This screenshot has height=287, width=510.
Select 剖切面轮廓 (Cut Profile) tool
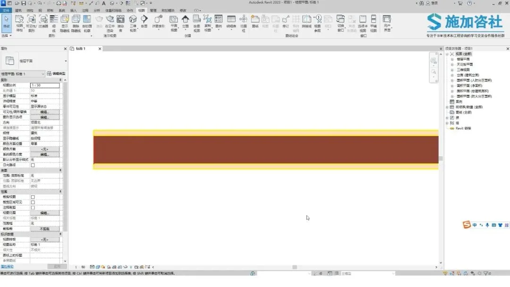coord(87,24)
